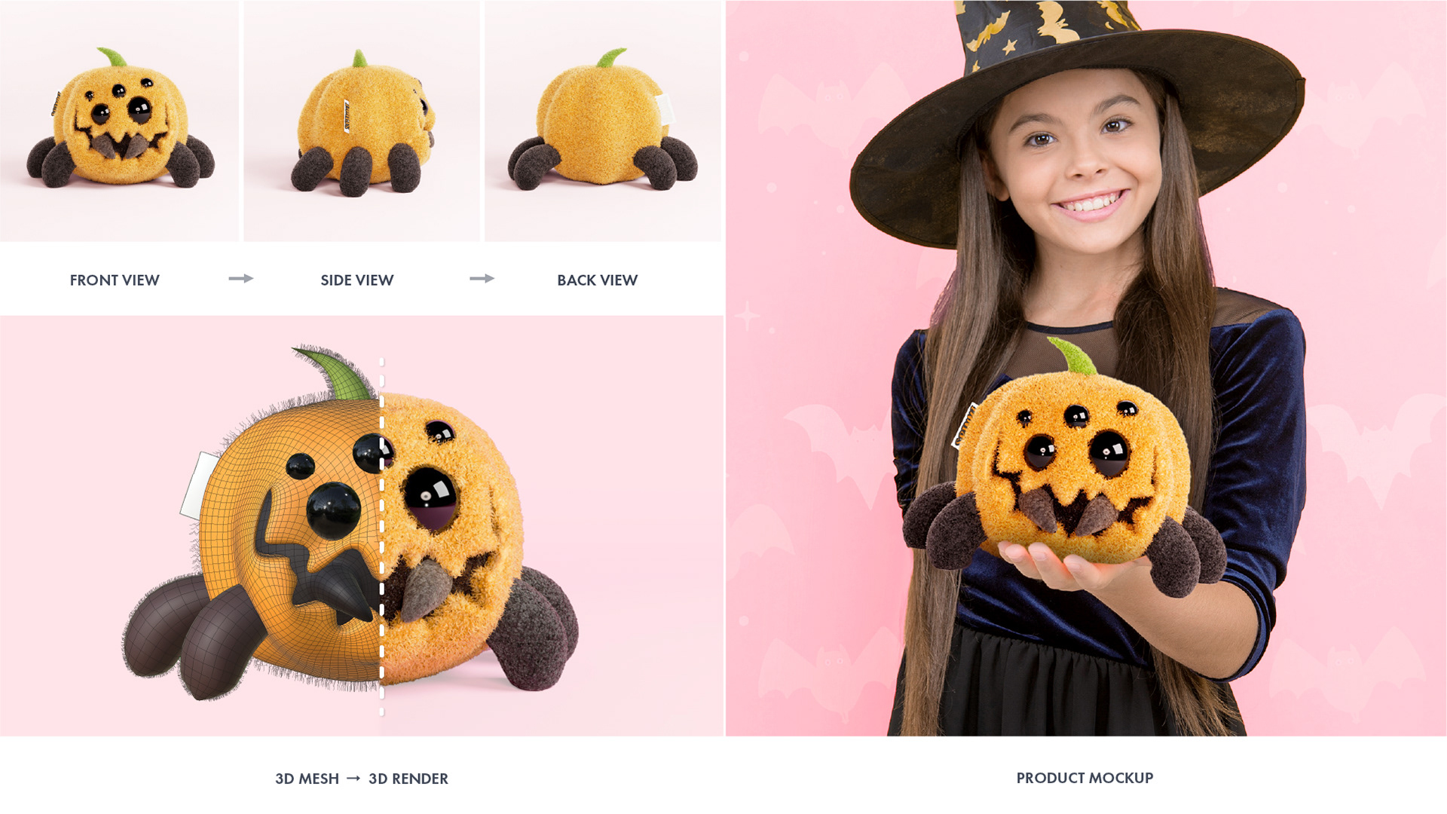
Task: Click the SIDE VIEW label
Action: (357, 280)
